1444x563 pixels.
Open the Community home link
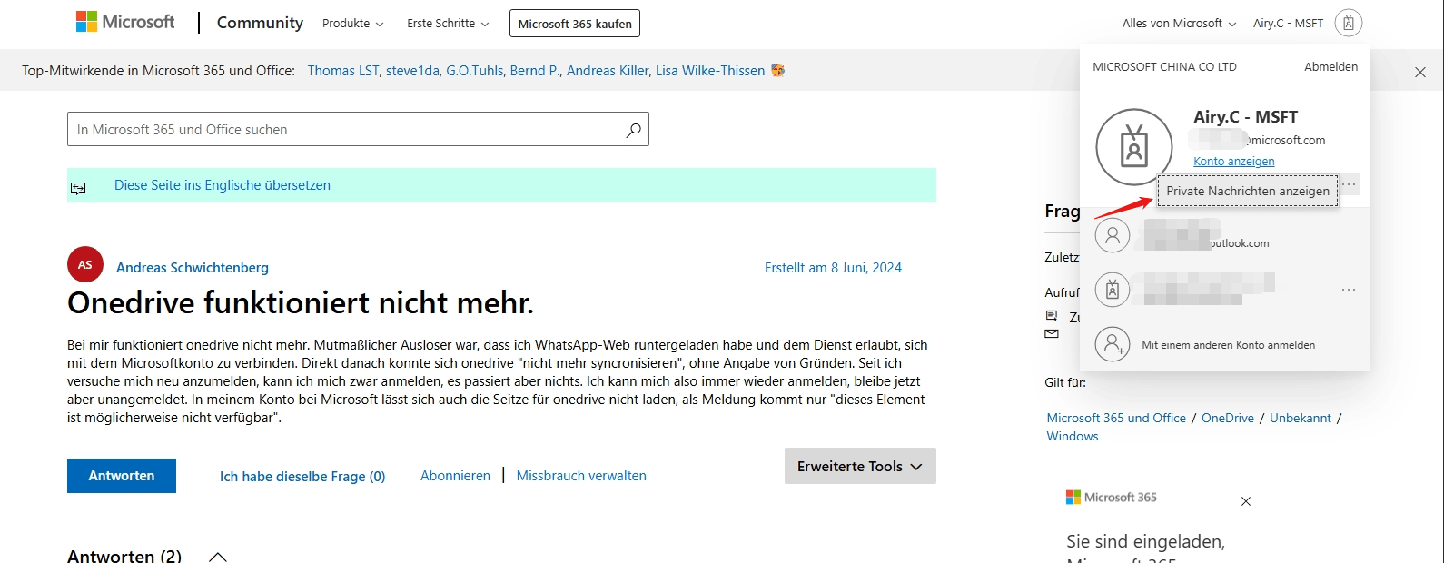(260, 23)
